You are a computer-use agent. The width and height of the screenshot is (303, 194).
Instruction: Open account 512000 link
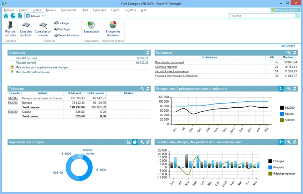(13, 103)
